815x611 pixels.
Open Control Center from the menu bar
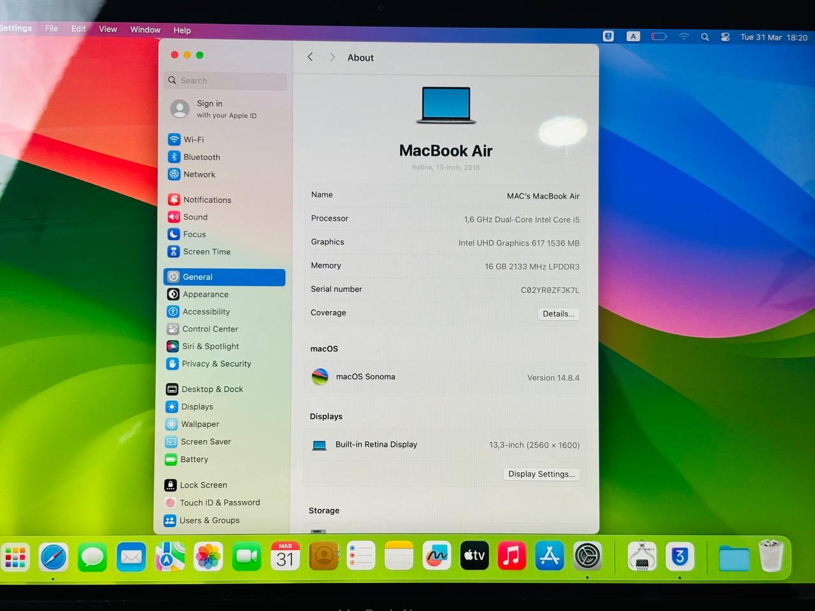725,37
